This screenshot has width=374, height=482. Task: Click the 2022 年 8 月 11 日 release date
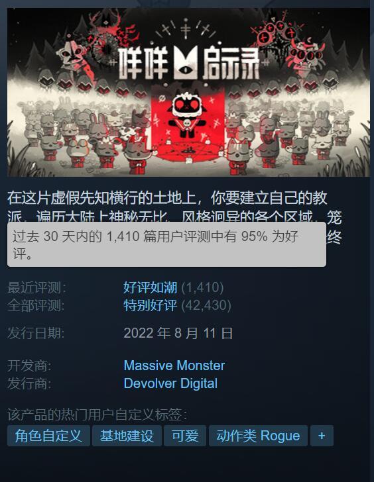point(178,333)
